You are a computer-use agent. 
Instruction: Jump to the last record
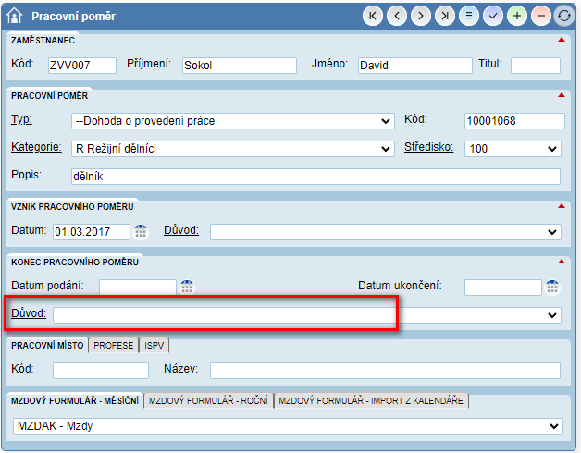pyautogui.click(x=445, y=16)
